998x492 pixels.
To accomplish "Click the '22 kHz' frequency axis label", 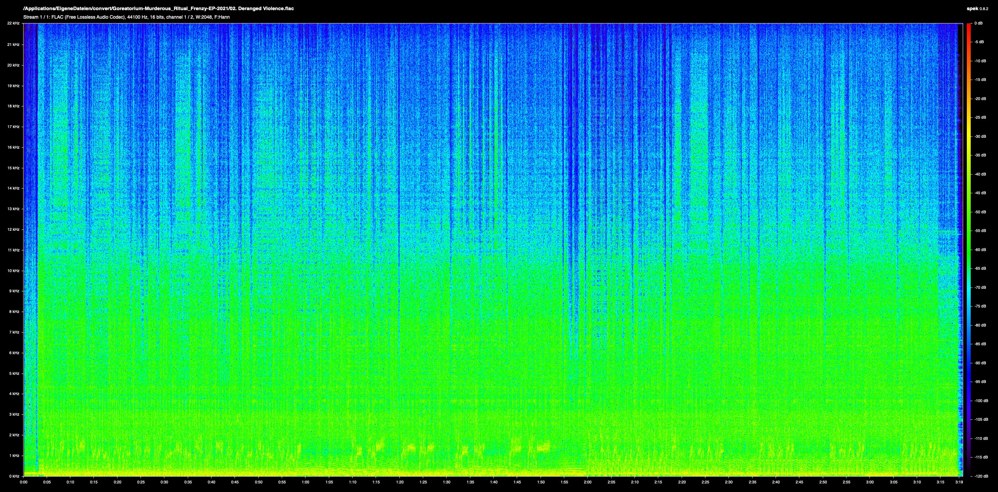I will (x=13, y=23).
